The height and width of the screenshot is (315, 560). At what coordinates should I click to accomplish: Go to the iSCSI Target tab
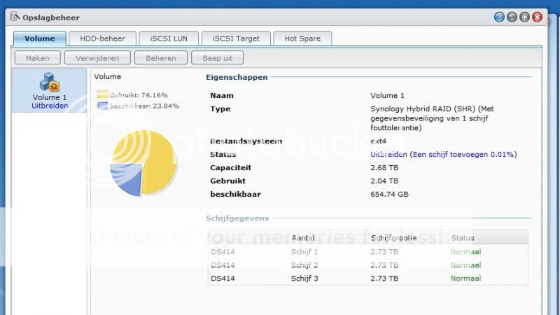click(x=236, y=38)
